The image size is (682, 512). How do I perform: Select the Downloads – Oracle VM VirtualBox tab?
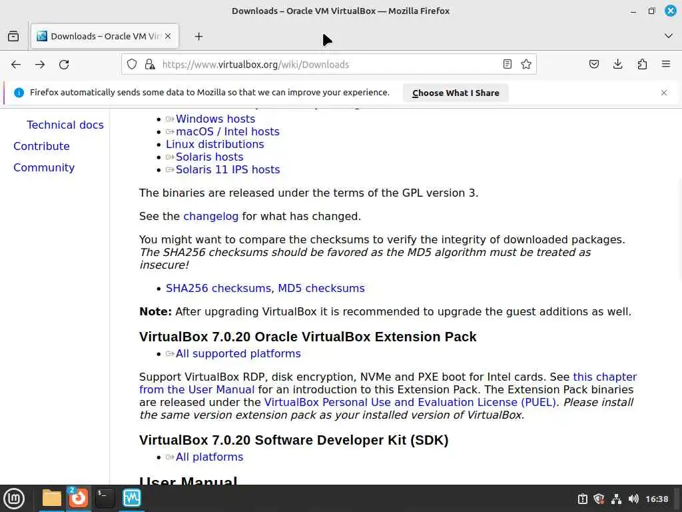pyautogui.click(x=105, y=36)
